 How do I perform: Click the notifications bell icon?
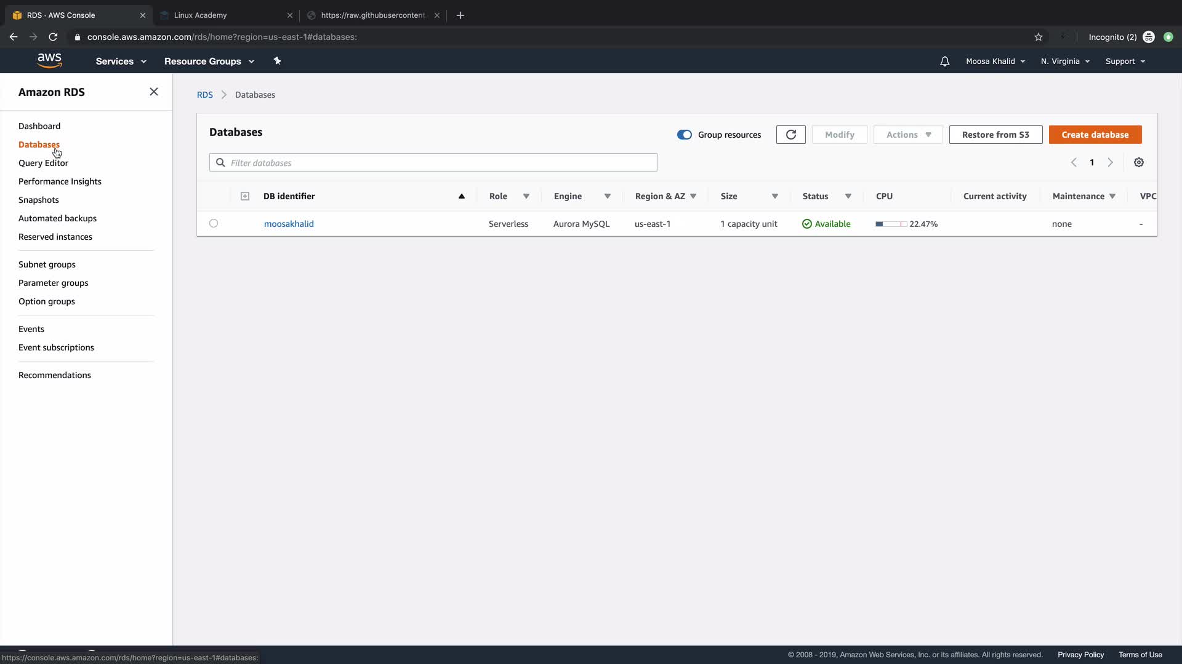tap(944, 61)
